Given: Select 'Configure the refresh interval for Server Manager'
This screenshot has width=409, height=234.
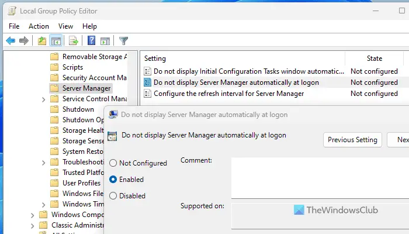Looking at the screenshot, I should pyautogui.click(x=229, y=94).
